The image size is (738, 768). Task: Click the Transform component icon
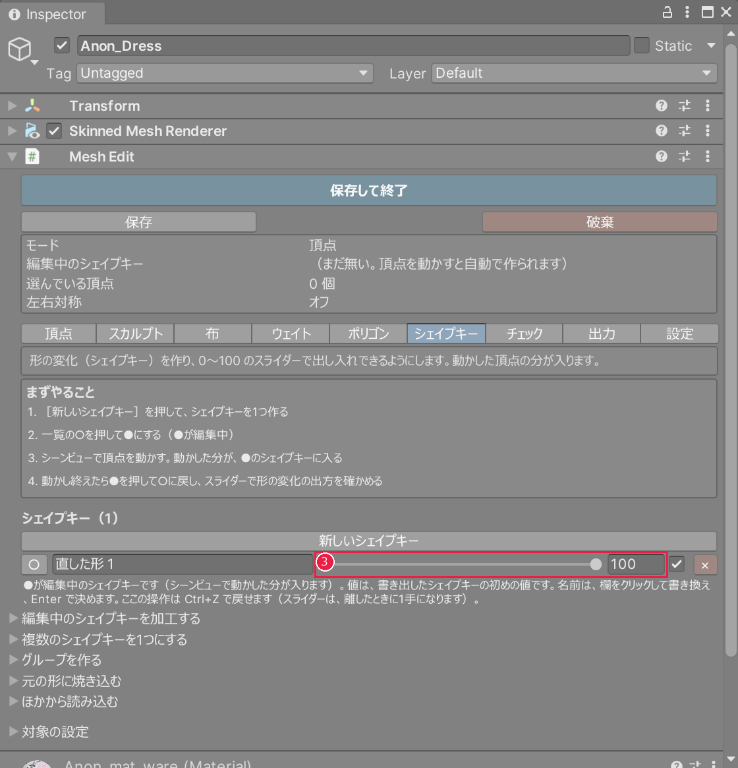point(32,105)
